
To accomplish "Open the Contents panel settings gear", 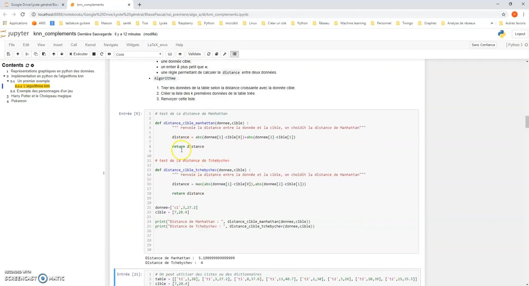I will (x=32, y=65).
